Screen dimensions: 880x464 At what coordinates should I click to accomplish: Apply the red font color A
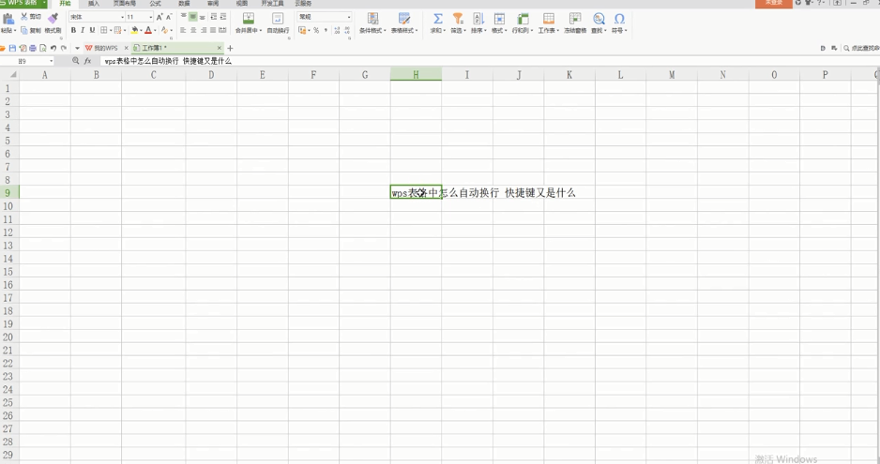[149, 30]
